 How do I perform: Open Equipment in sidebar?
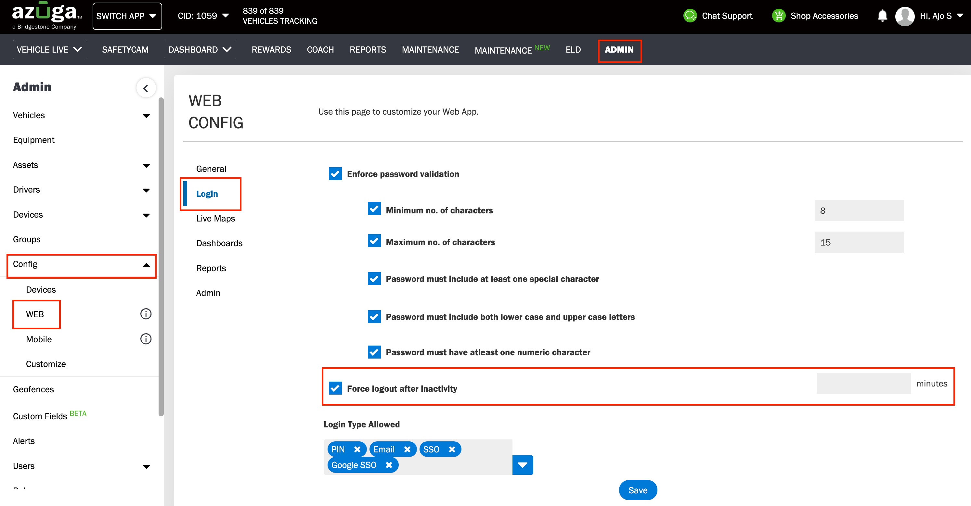click(x=33, y=140)
